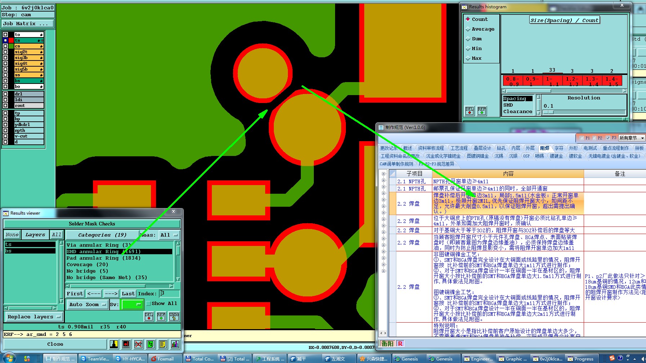The height and width of the screenshot is (363, 646).
Task: Click the crossed-out REF icon in Results viewer
Action: coord(138,344)
